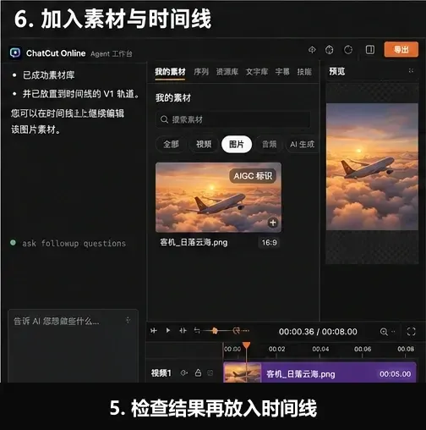Click the fullscreen icon in timeline toolbar
426x430 pixels.
[411, 332]
